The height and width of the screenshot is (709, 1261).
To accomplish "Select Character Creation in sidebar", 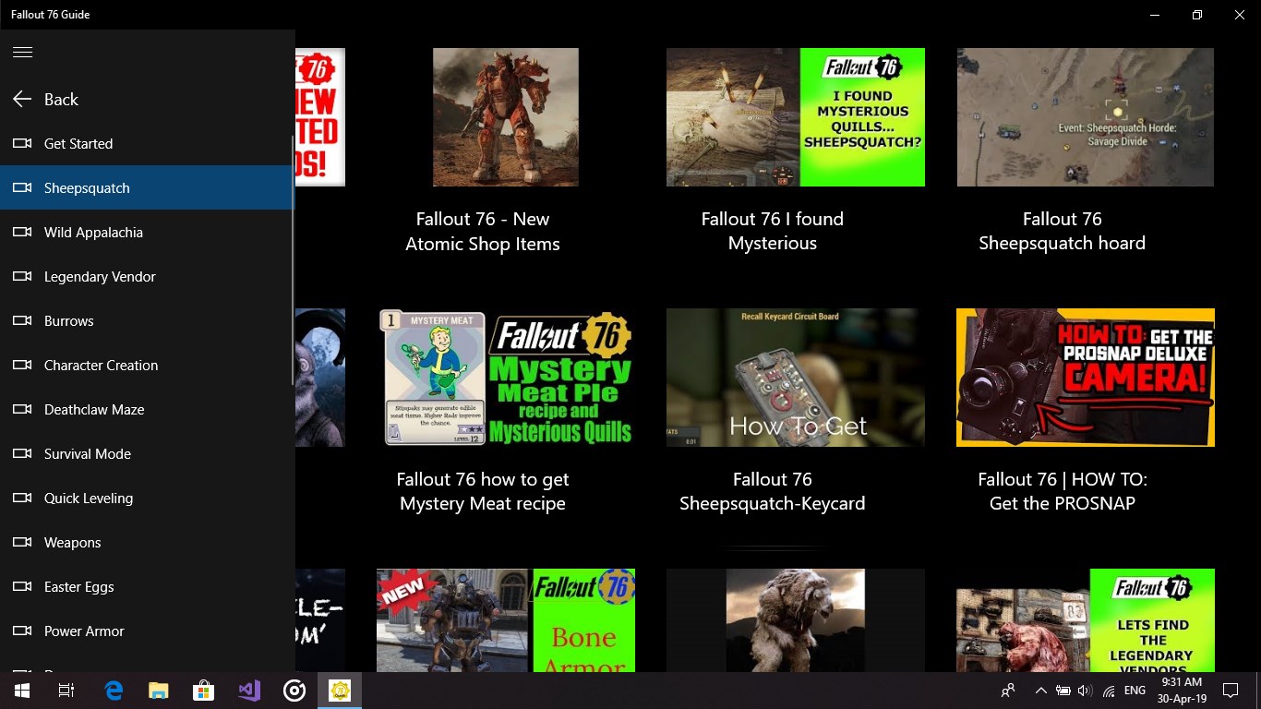I will coord(146,365).
